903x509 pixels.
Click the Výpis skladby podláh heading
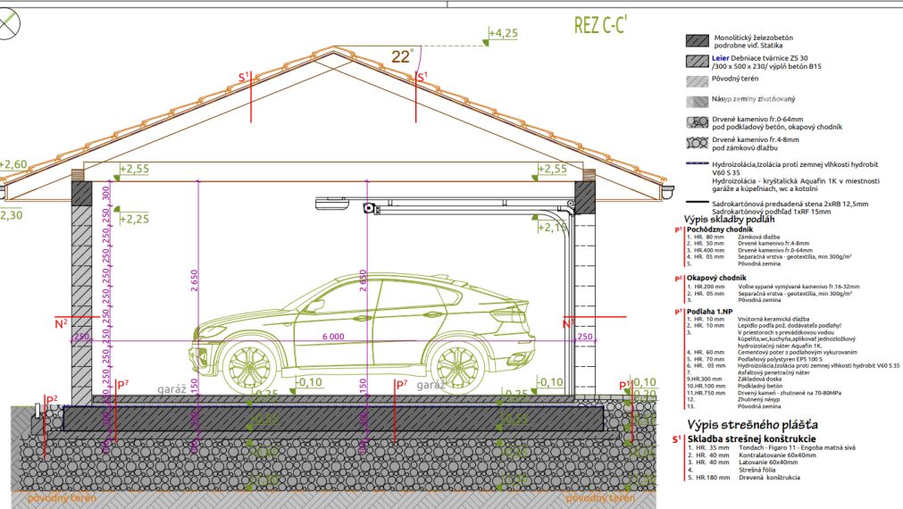coord(729,220)
